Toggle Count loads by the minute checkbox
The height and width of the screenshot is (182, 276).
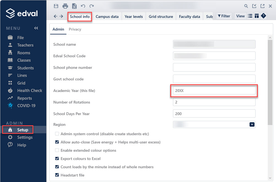pos(57,167)
